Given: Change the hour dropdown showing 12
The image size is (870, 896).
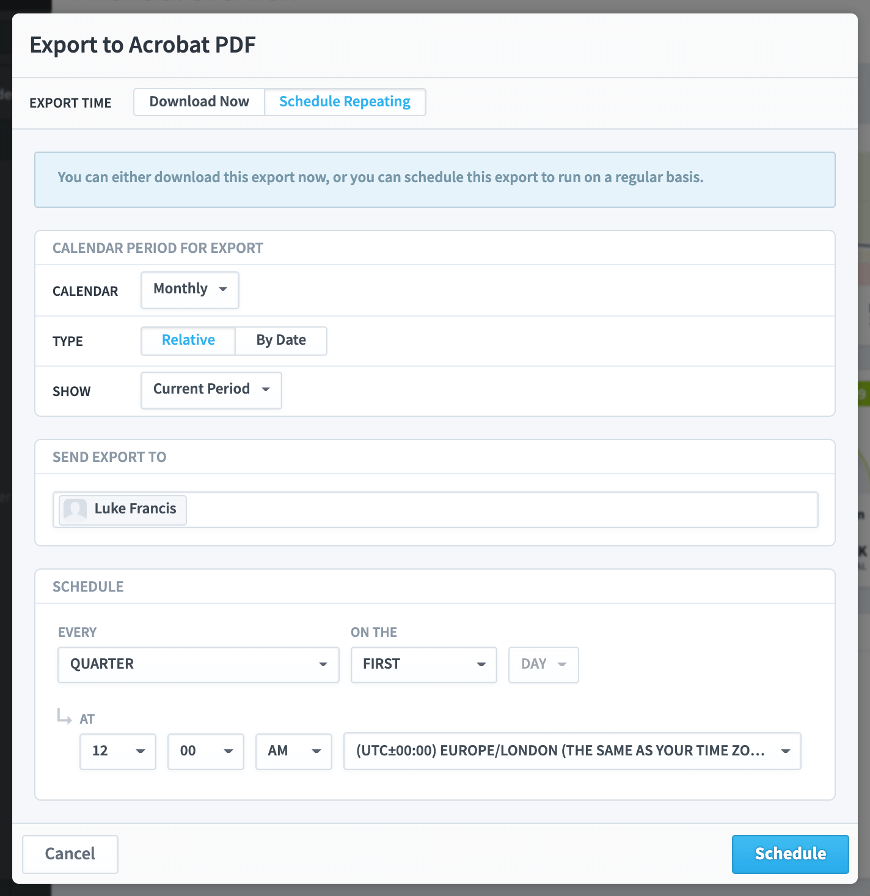Looking at the screenshot, I should click(x=118, y=751).
